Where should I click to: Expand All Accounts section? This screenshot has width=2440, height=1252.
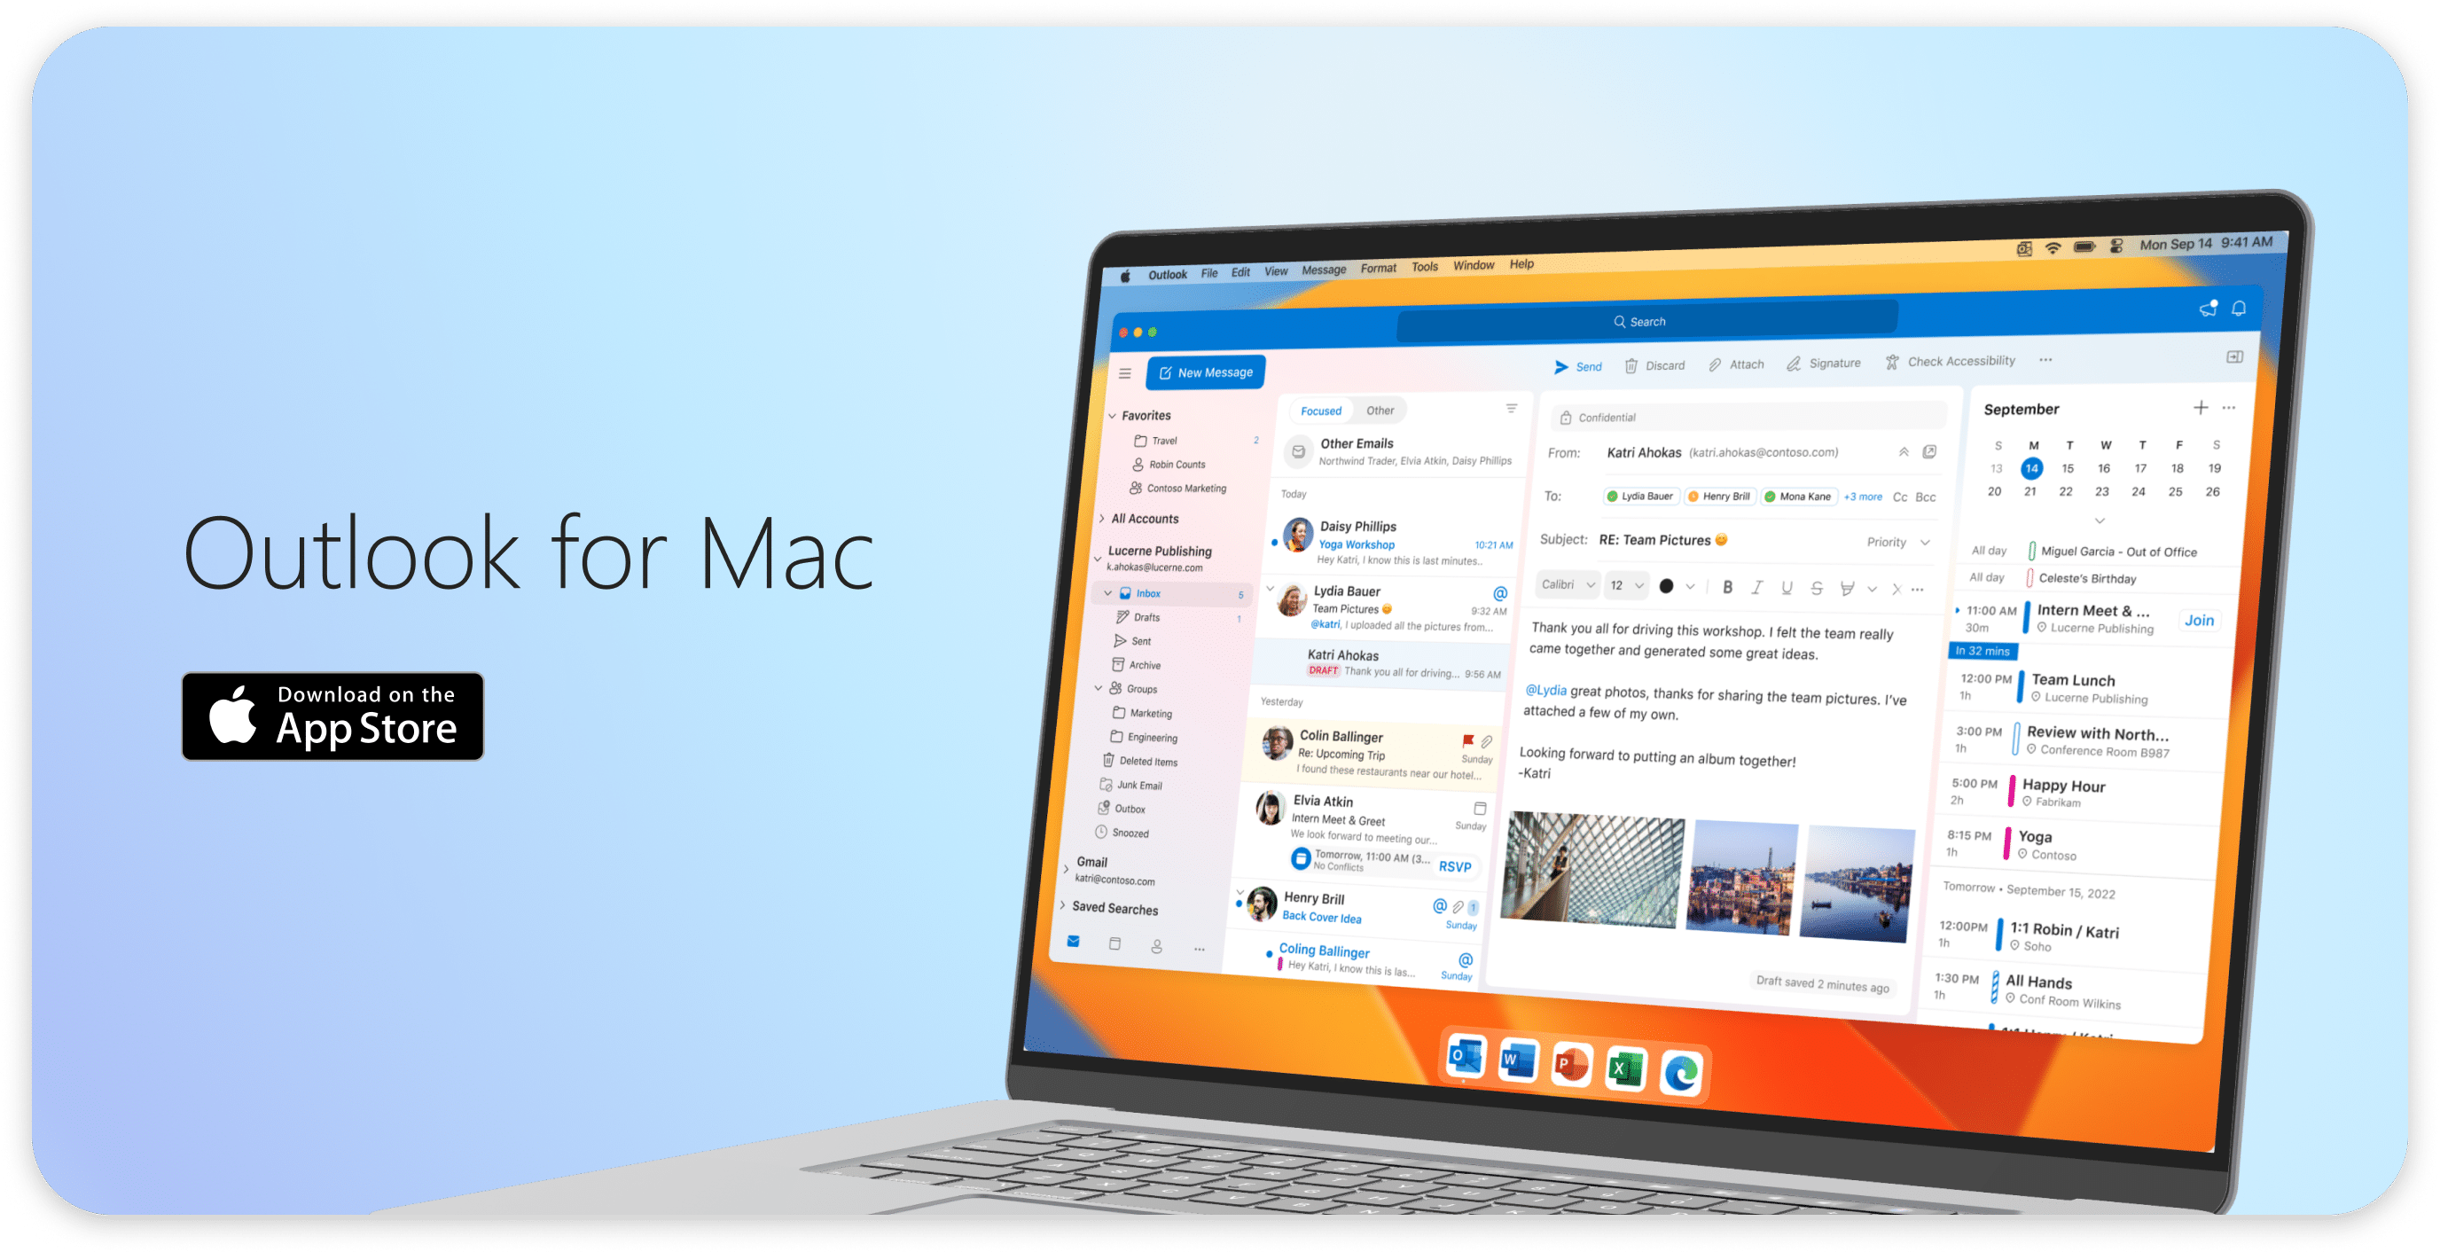(1113, 519)
